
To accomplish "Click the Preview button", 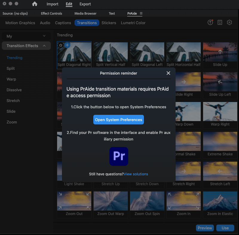I will pyautogui.click(x=205, y=228).
